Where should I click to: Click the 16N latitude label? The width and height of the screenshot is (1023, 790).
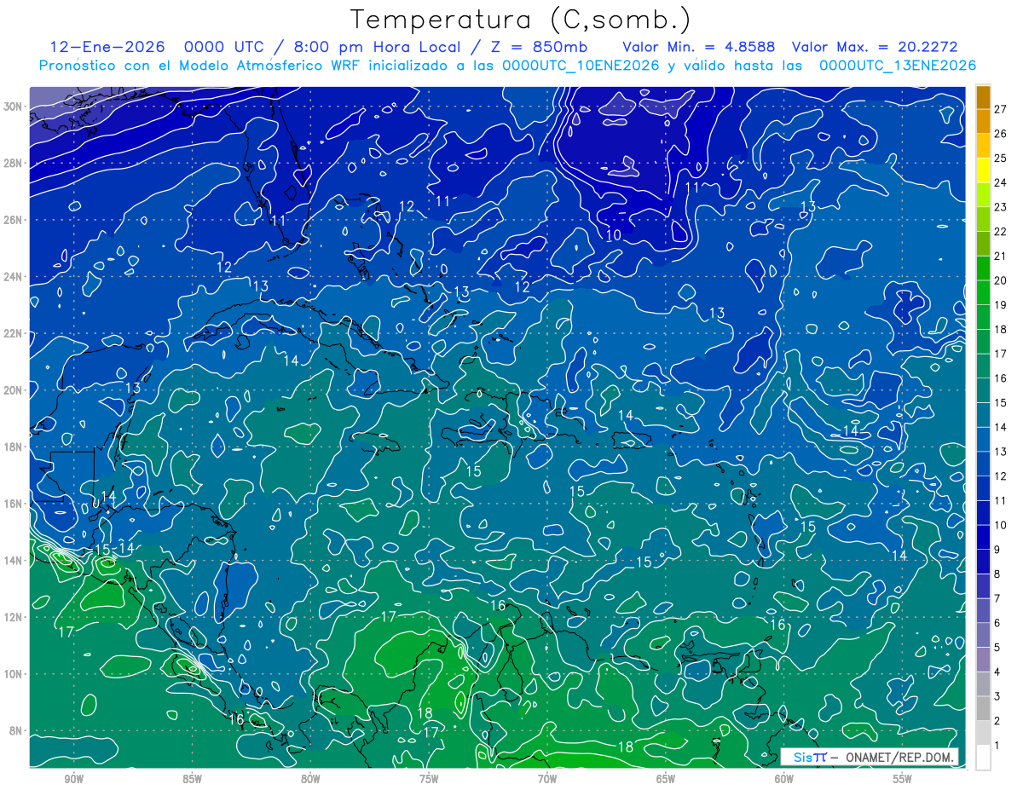pyautogui.click(x=14, y=504)
